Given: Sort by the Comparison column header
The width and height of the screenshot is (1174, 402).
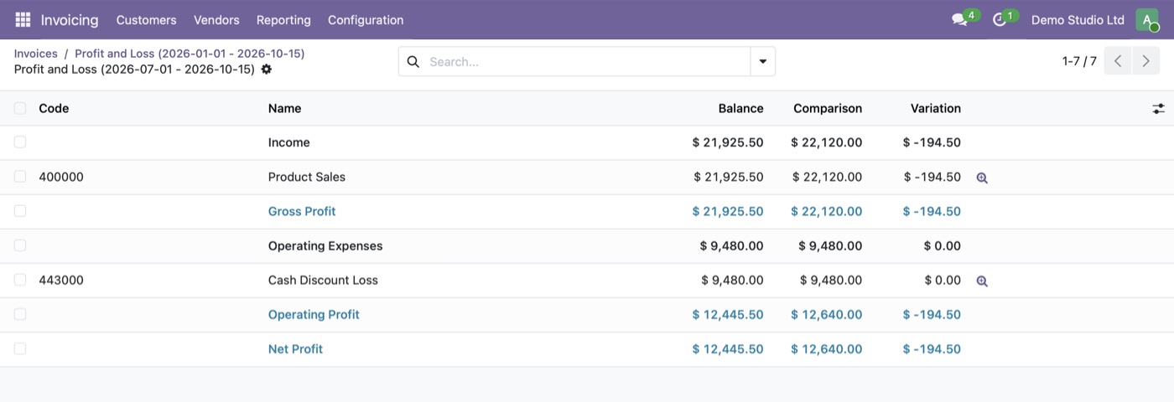Looking at the screenshot, I should pyautogui.click(x=828, y=108).
